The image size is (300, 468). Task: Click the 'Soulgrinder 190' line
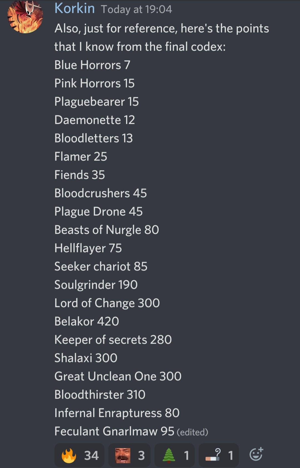tap(96, 285)
